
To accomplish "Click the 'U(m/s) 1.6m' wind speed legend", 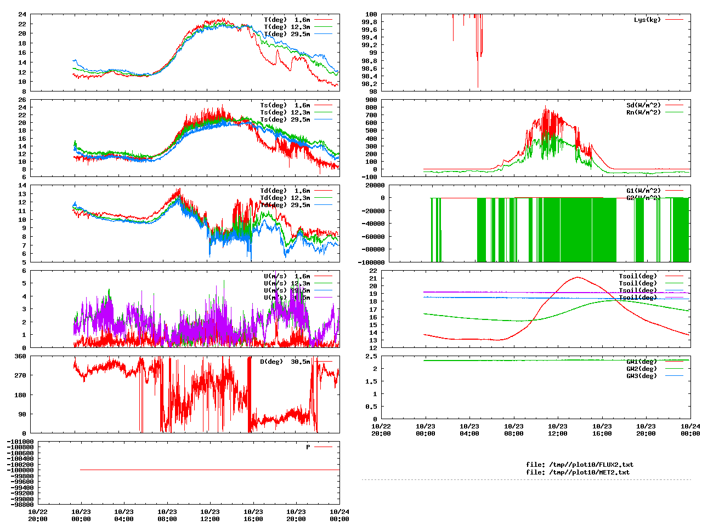I will 287,276.
